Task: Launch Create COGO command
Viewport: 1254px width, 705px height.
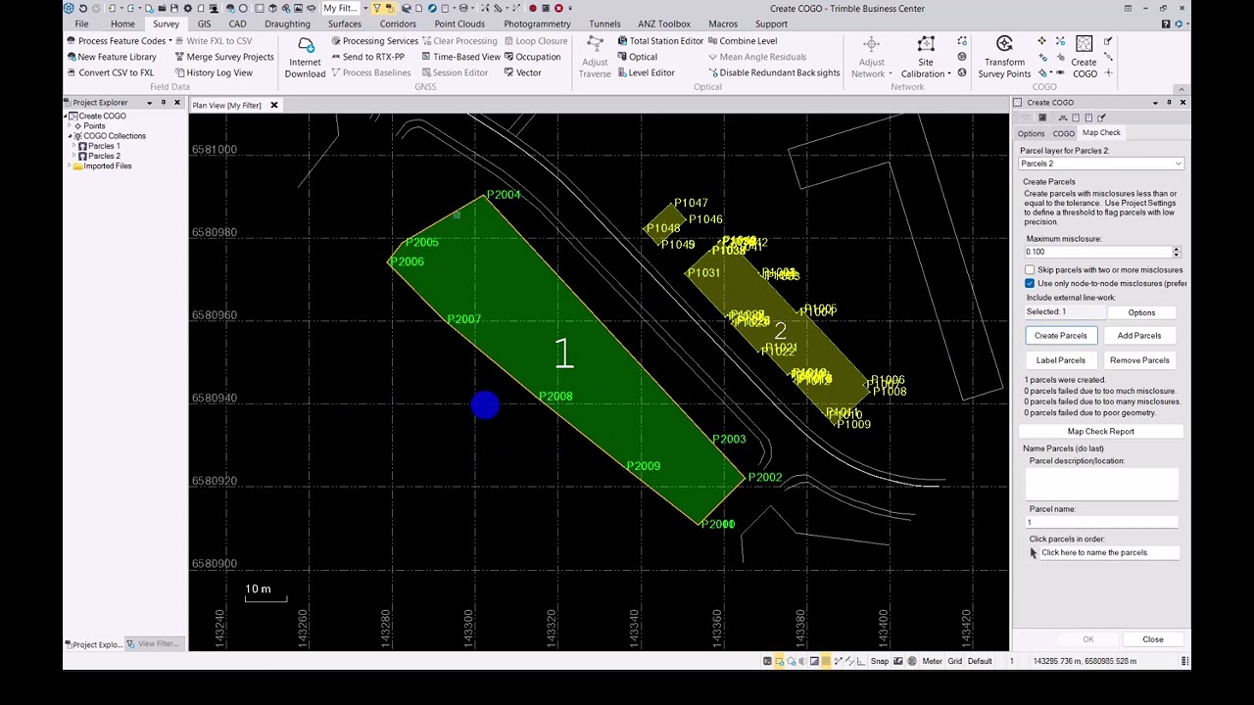Action: pos(1084,57)
